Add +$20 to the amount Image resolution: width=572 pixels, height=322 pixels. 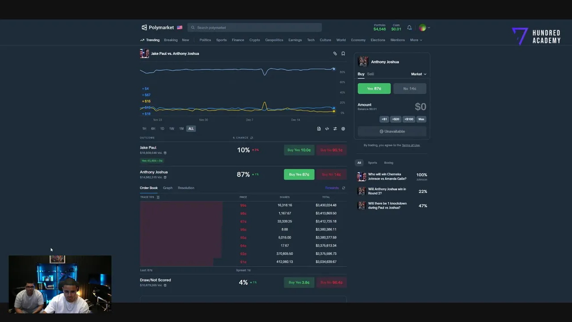tap(395, 119)
